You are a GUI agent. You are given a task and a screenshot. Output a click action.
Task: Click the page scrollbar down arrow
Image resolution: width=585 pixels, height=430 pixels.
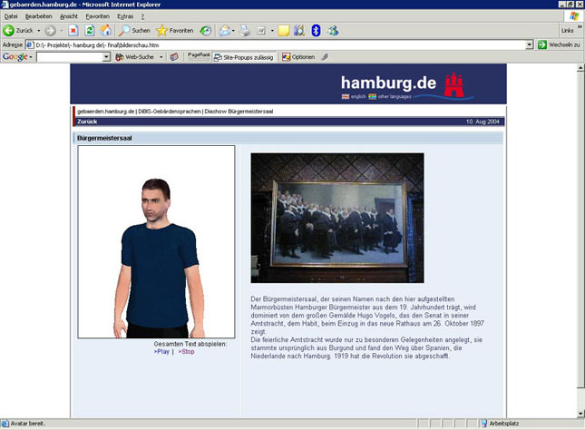tap(580, 413)
